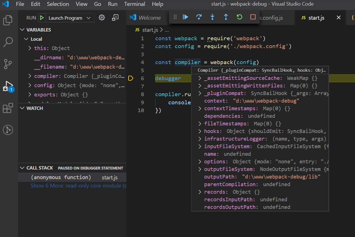
Task: Open the Source Control view
Action: 8,64
